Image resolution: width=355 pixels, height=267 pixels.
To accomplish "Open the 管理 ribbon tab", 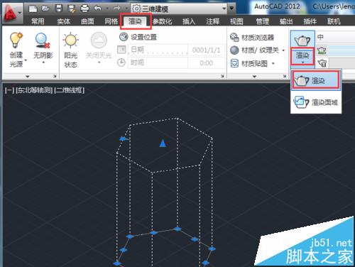I will tap(262, 21).
